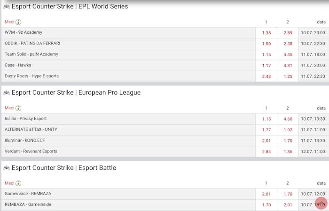Click the gamepad icon next to Esport Battle
Viewport: 329px width, 211px height.
(x=7, y=168)
